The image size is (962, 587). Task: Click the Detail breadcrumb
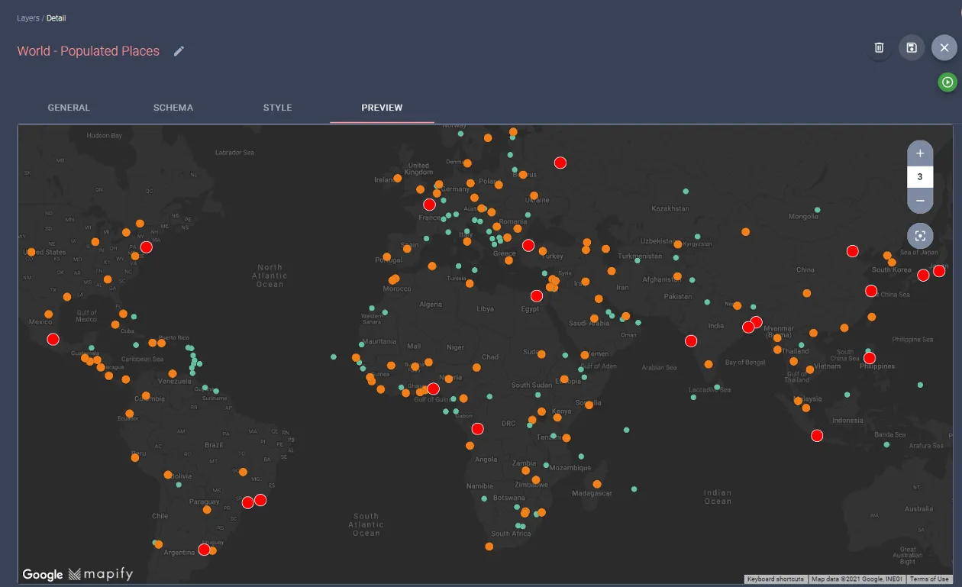click(56, 18)
